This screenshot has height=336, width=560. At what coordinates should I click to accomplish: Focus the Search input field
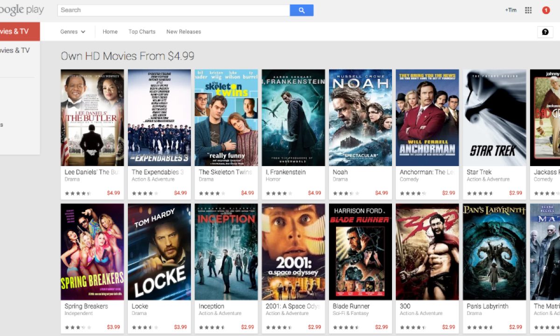(173, 10)
